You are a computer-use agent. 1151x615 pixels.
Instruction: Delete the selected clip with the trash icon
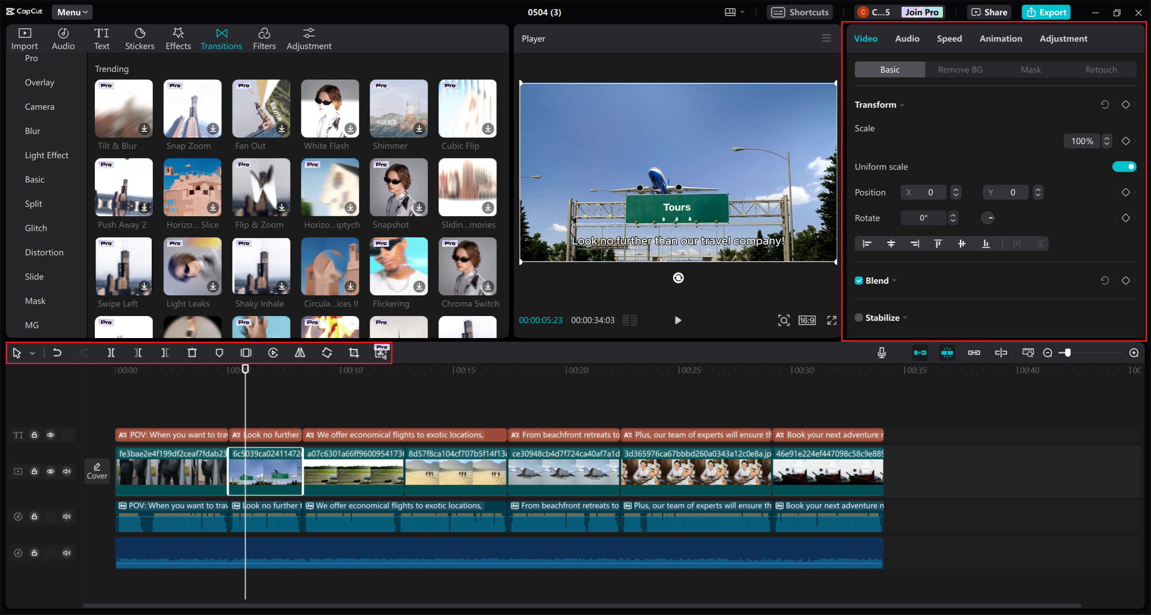[x=192, y=353]
